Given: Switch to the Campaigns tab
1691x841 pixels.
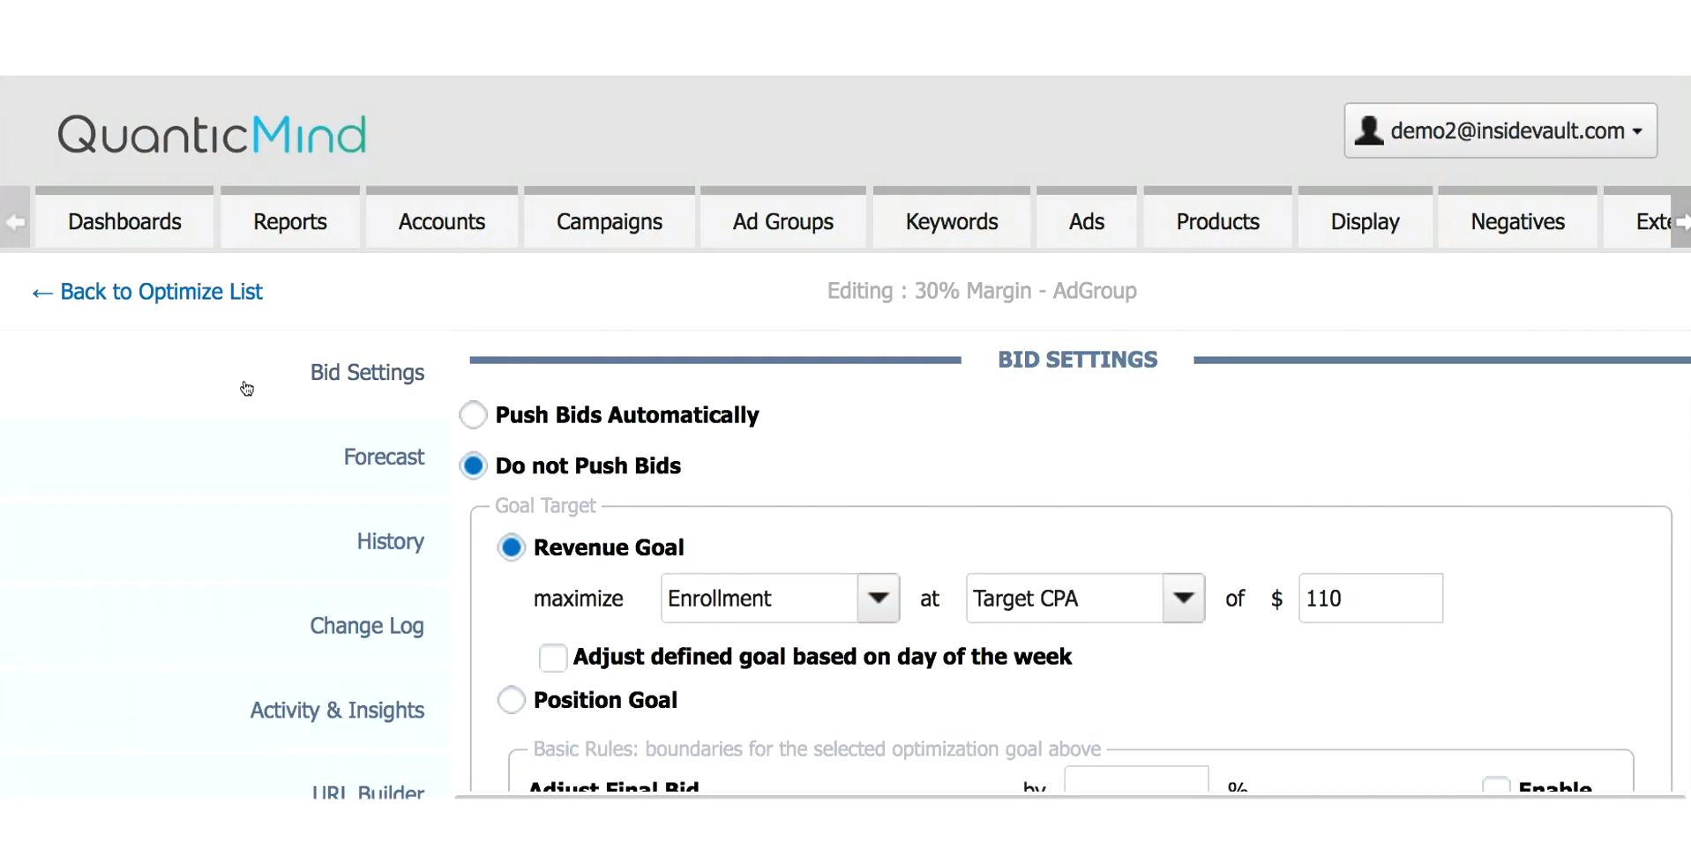Looking at the screenshot, I should tap(609, 221).
